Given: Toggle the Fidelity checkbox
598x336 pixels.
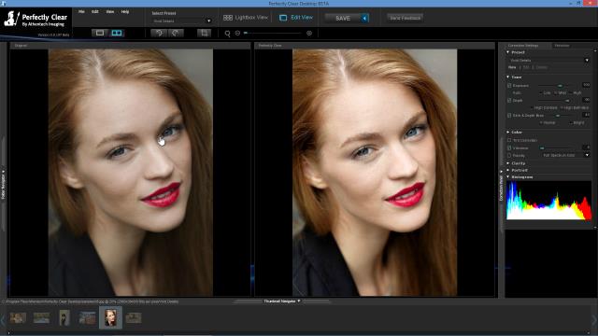Looking at the screenshot, I should [x=509, y=156].
